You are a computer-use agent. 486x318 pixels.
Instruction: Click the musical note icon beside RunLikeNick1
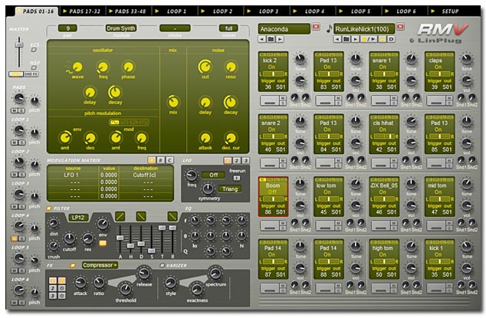(329, 29)
